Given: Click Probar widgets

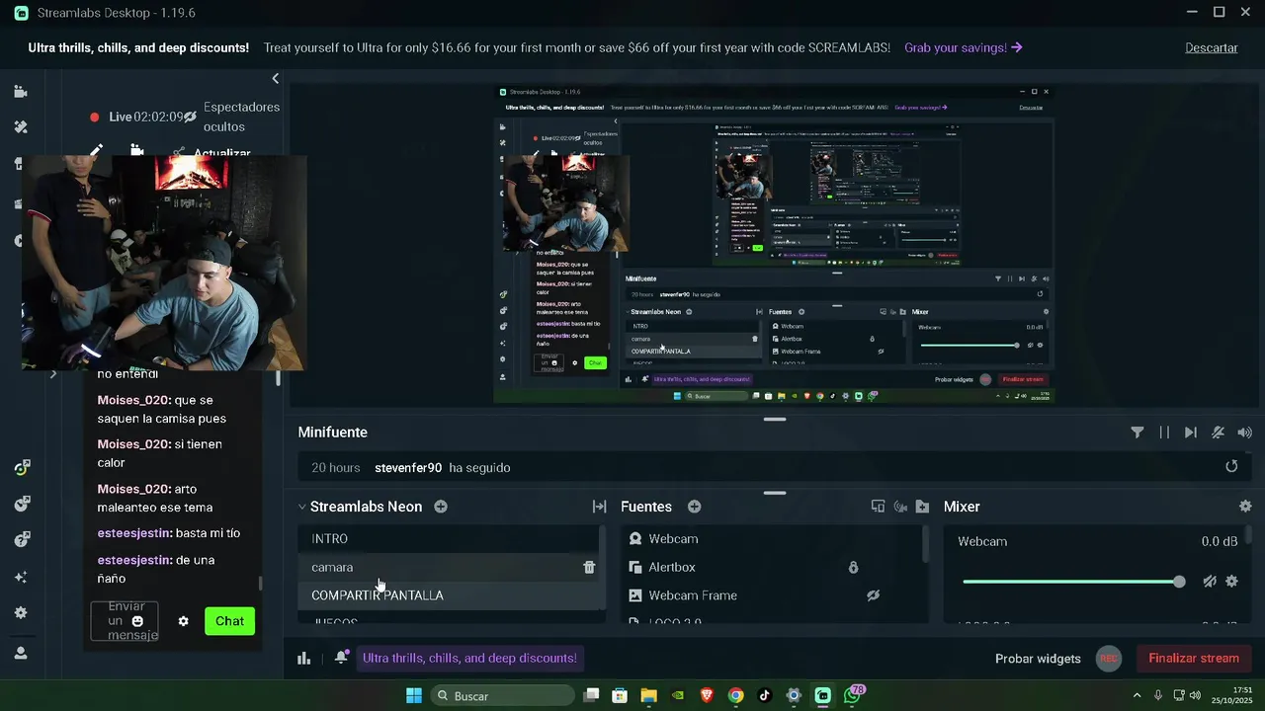Looking at the screenshot, I should click(x=1038, y=659).
